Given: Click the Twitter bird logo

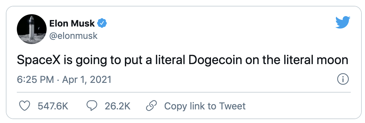Looking at the screenshot, I should [x=343, y=22].
